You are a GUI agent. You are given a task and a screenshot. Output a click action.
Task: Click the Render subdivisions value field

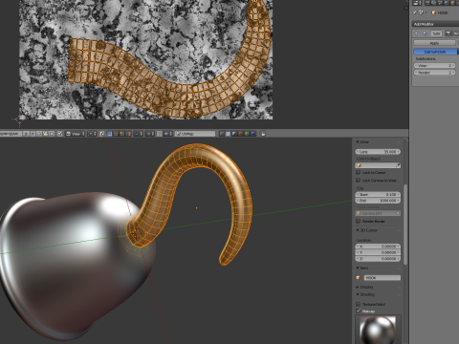434,73
